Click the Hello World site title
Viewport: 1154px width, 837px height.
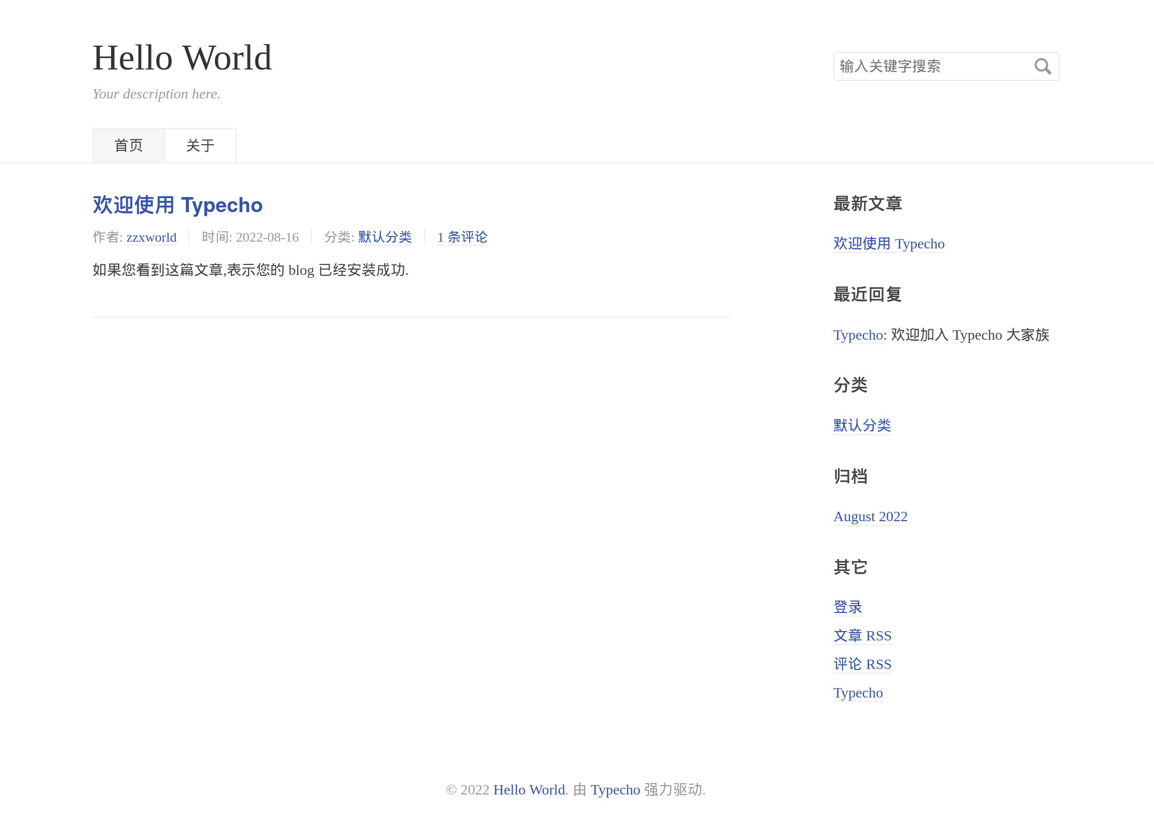[x=182, y=57]
